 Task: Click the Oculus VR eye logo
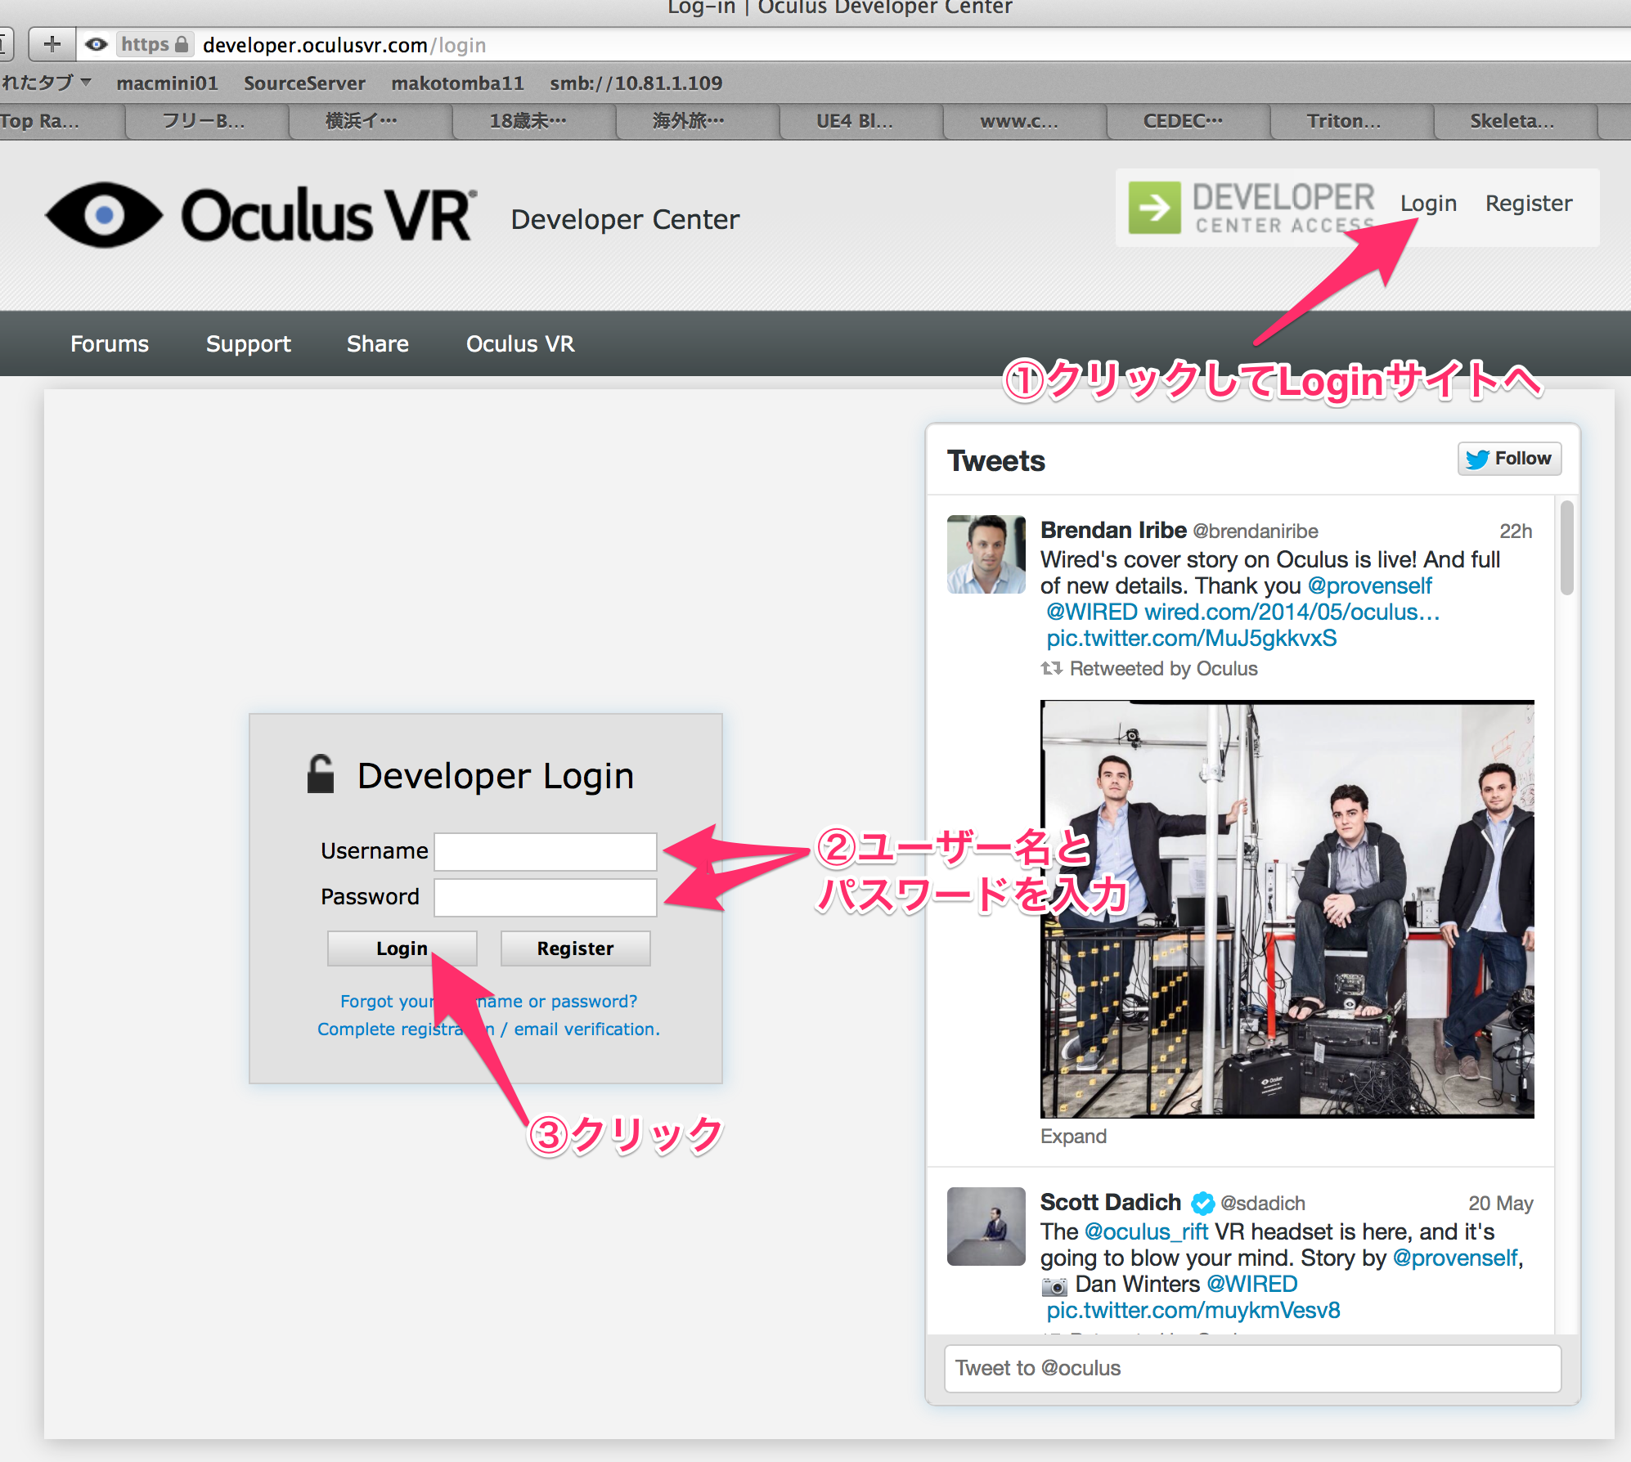104,215
